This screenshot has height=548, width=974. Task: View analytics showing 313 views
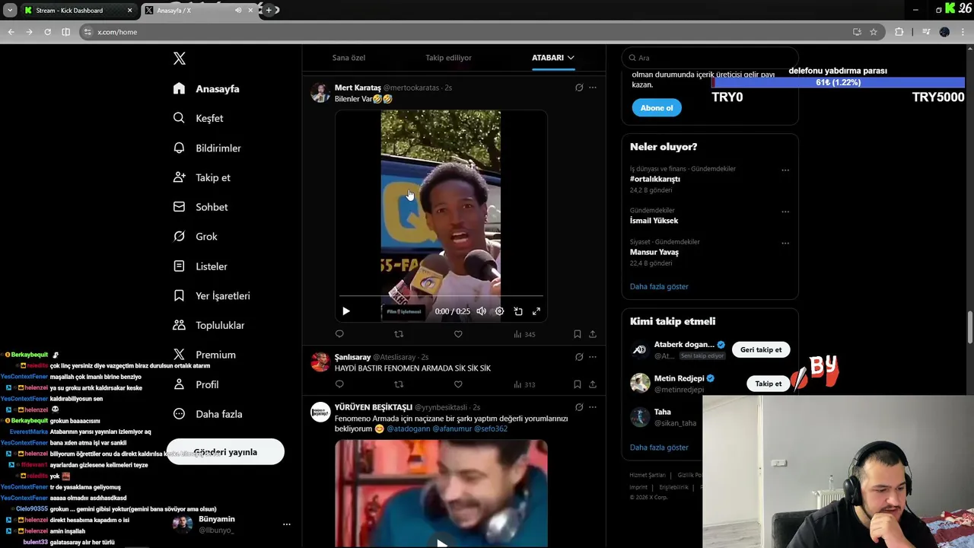point(524,384)
